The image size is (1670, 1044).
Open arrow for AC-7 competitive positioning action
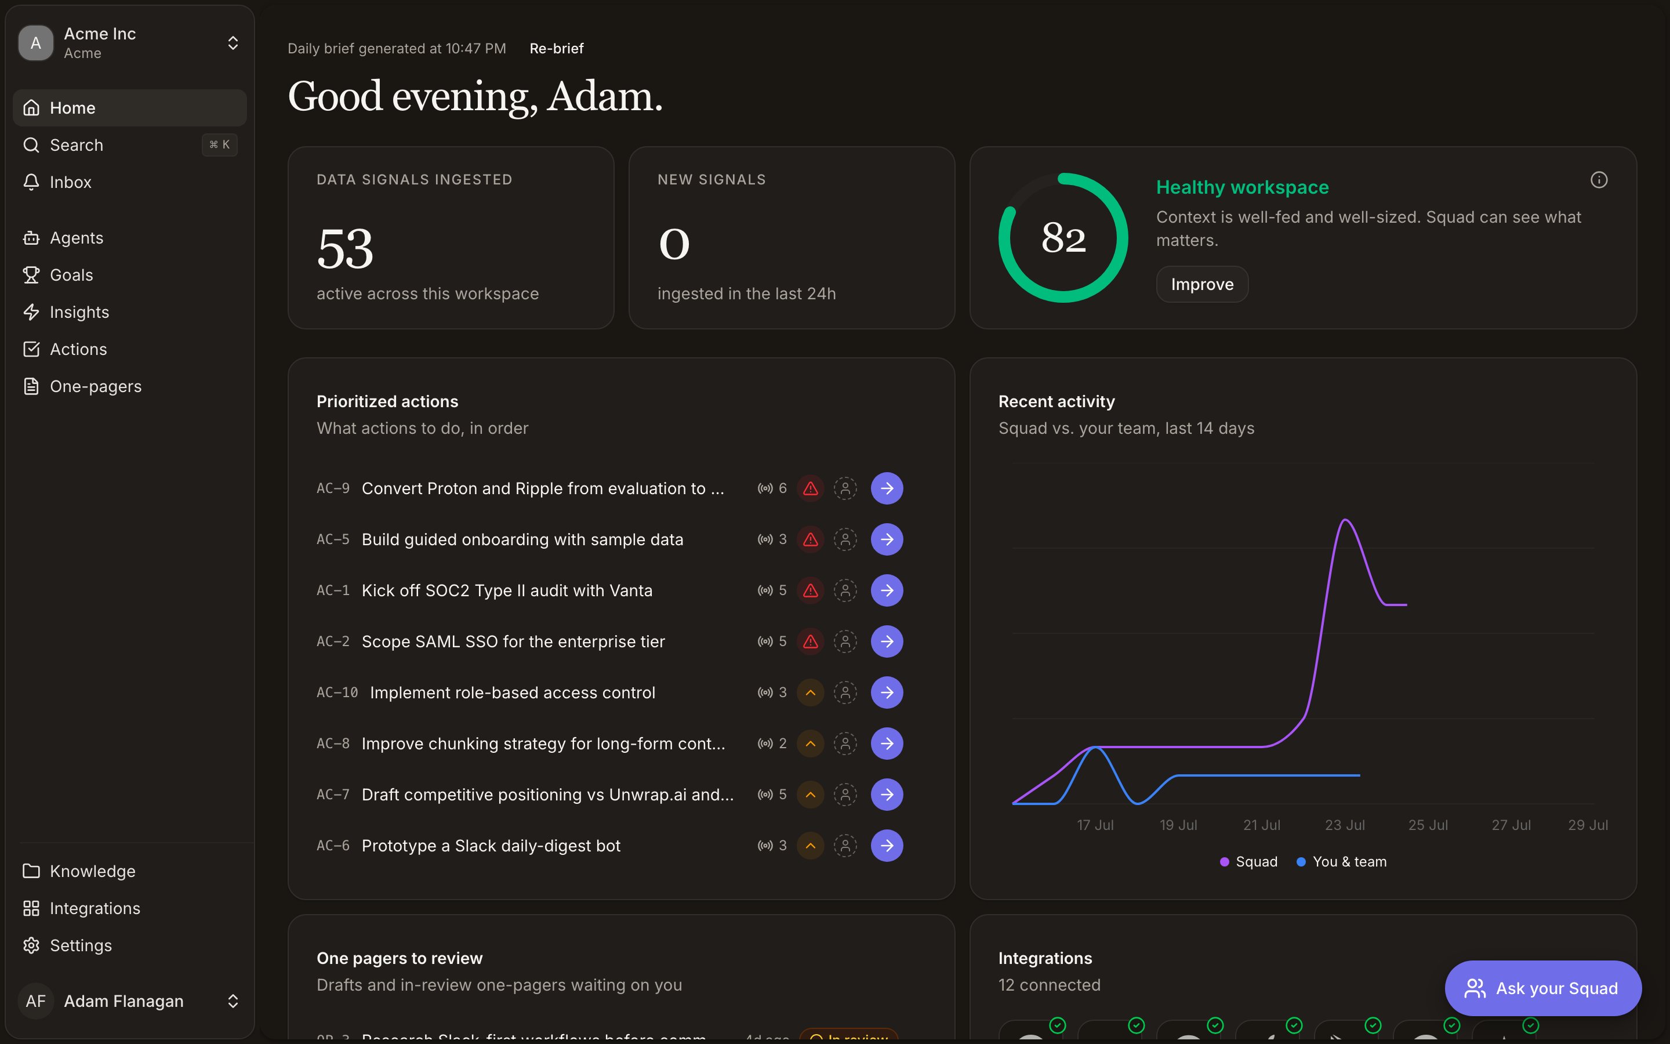[887, 795]
